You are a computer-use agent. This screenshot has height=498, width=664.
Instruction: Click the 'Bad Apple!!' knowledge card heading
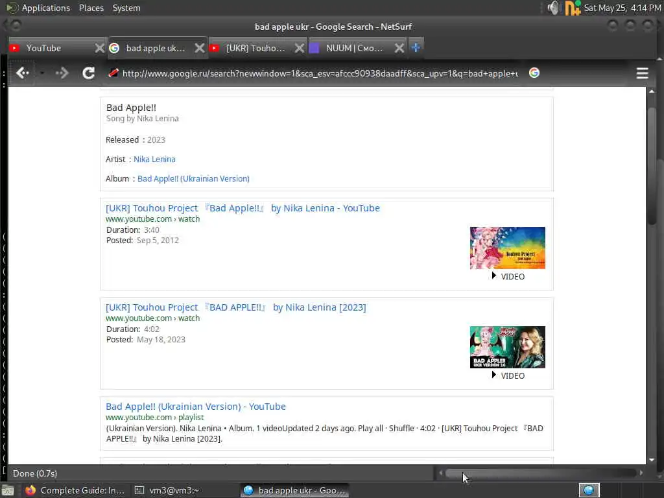coord(131,108)
